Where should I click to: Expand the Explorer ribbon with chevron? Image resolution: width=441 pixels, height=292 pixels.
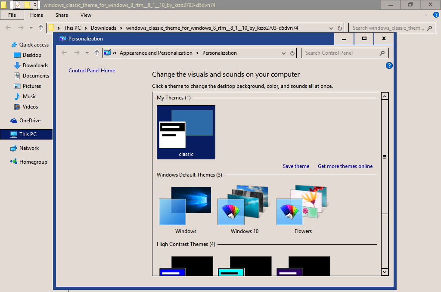(427, 15)
